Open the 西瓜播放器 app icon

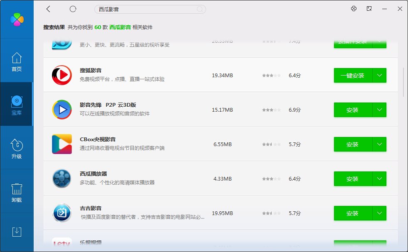[61, 179]
